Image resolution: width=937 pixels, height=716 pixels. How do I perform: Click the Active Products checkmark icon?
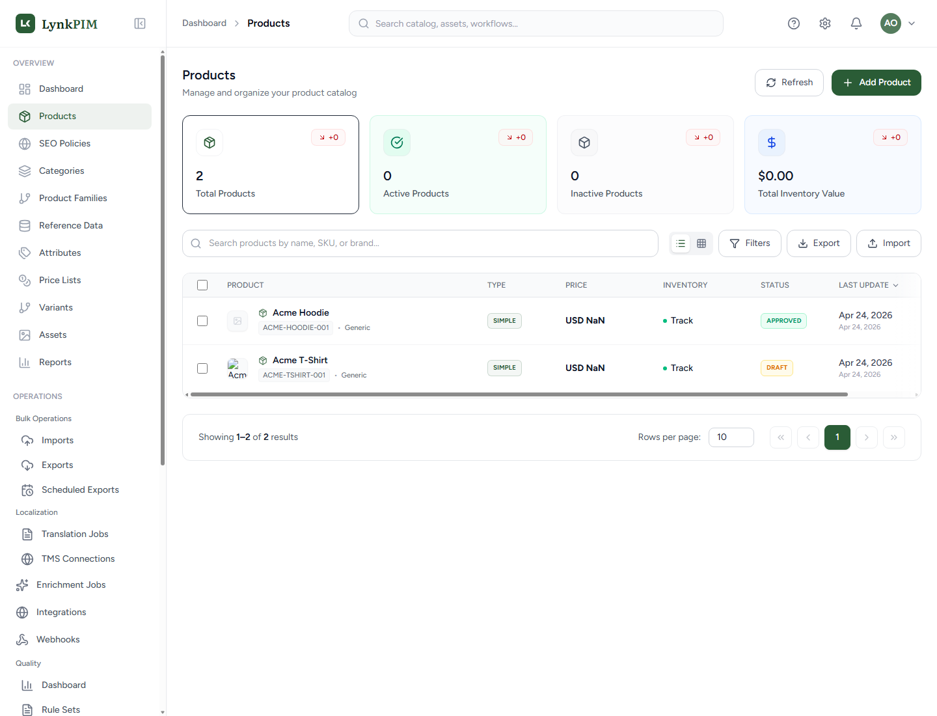397,143
